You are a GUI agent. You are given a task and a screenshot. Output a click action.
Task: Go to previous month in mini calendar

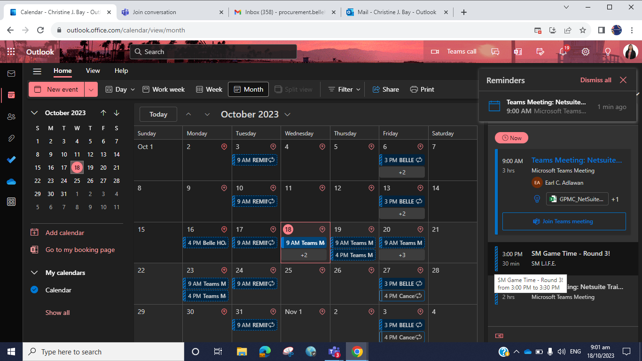coord(103,113)
